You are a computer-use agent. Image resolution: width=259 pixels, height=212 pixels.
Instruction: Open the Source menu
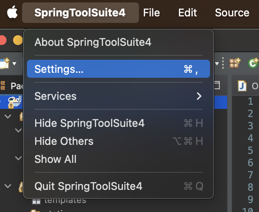232,13
